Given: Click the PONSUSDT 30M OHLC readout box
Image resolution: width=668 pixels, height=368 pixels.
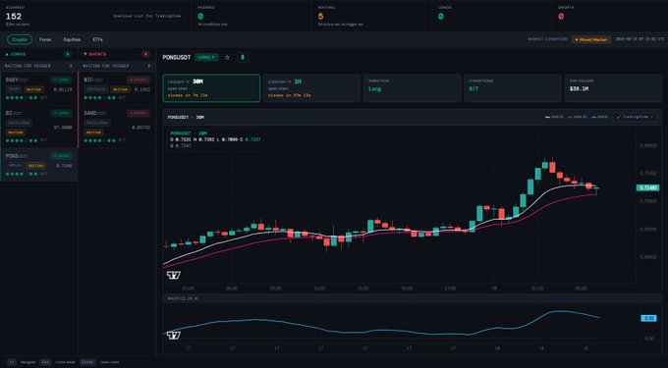Looking at the screenshot, I should pyautogui.click(x=215, y=139).
